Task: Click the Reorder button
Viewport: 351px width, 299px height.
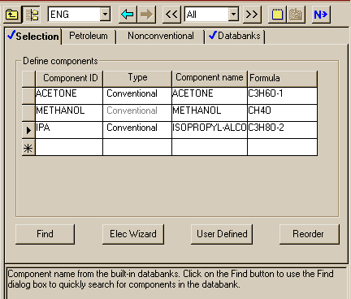Action: (310, 234)
